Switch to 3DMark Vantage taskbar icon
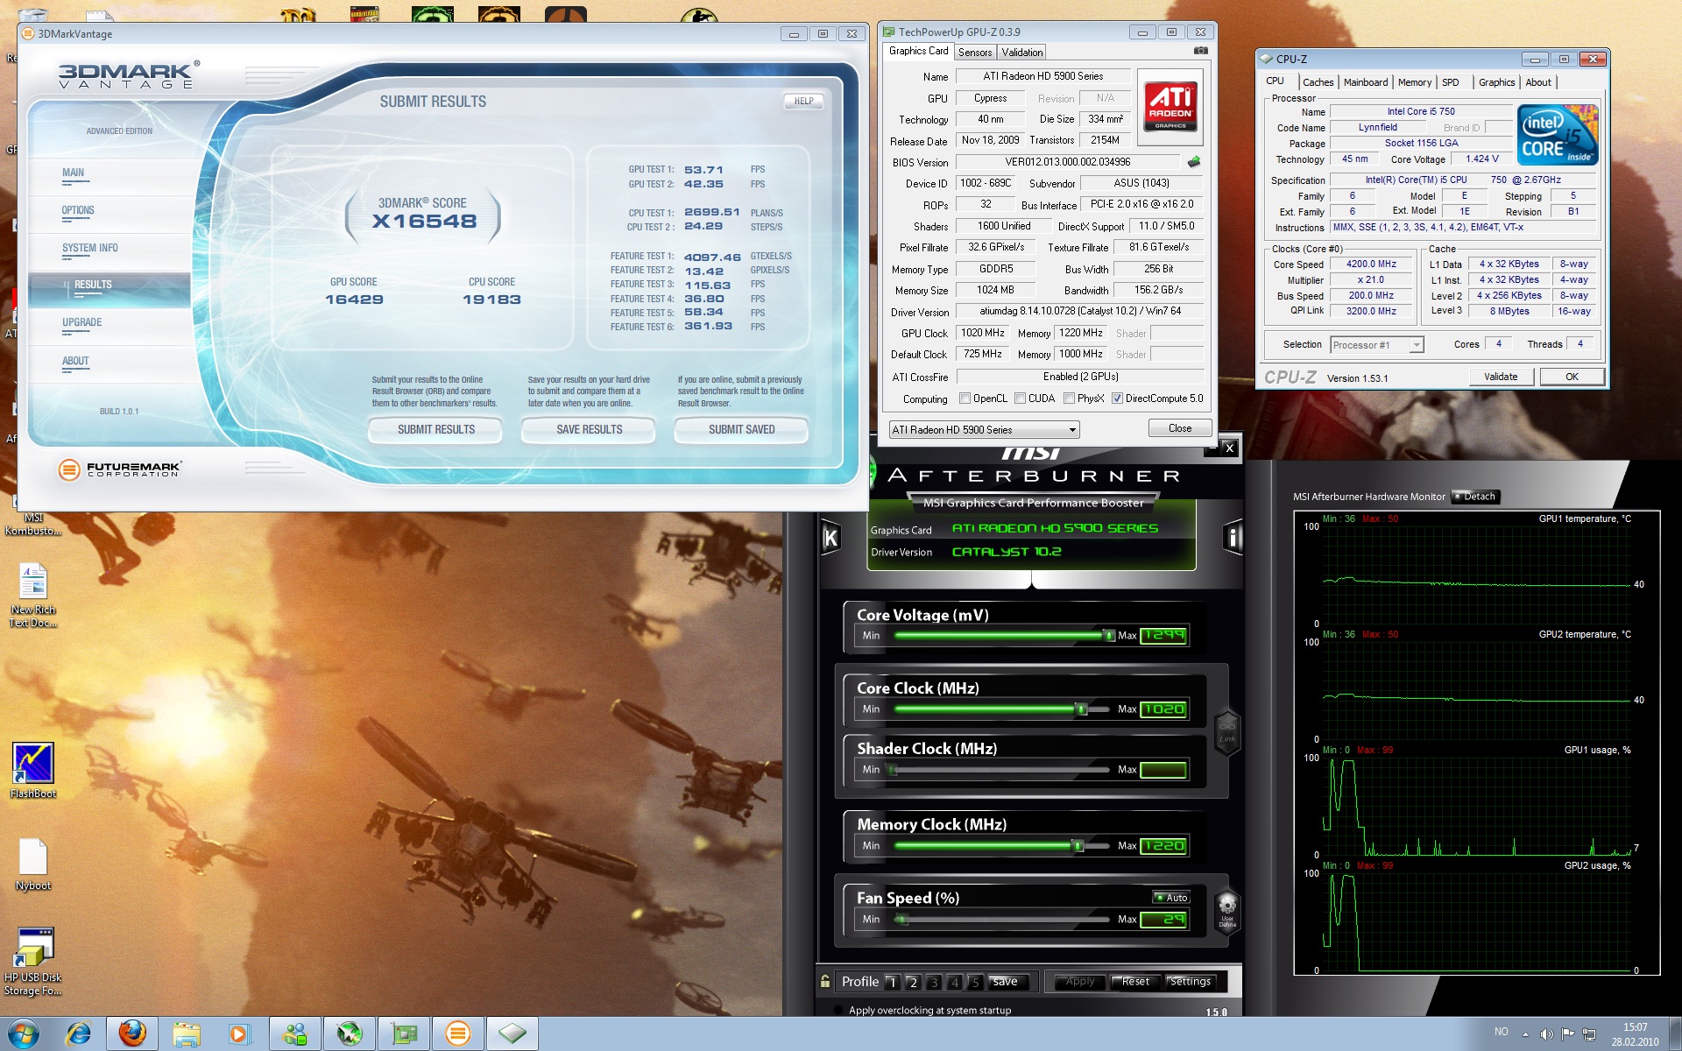1682x1051 pixels. click(458, 1034)
